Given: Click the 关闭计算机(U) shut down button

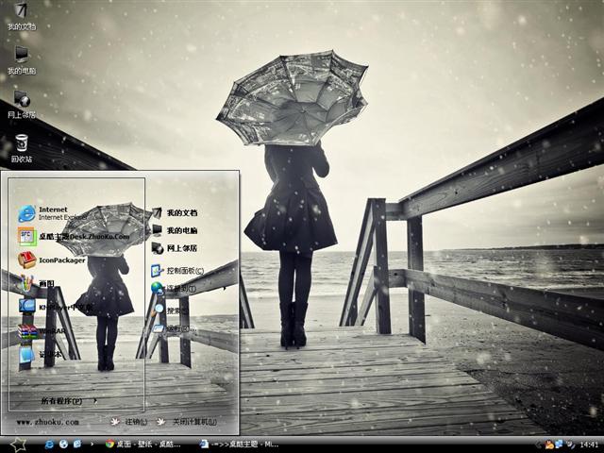Looking at the screenshot, I should point(187,422).
